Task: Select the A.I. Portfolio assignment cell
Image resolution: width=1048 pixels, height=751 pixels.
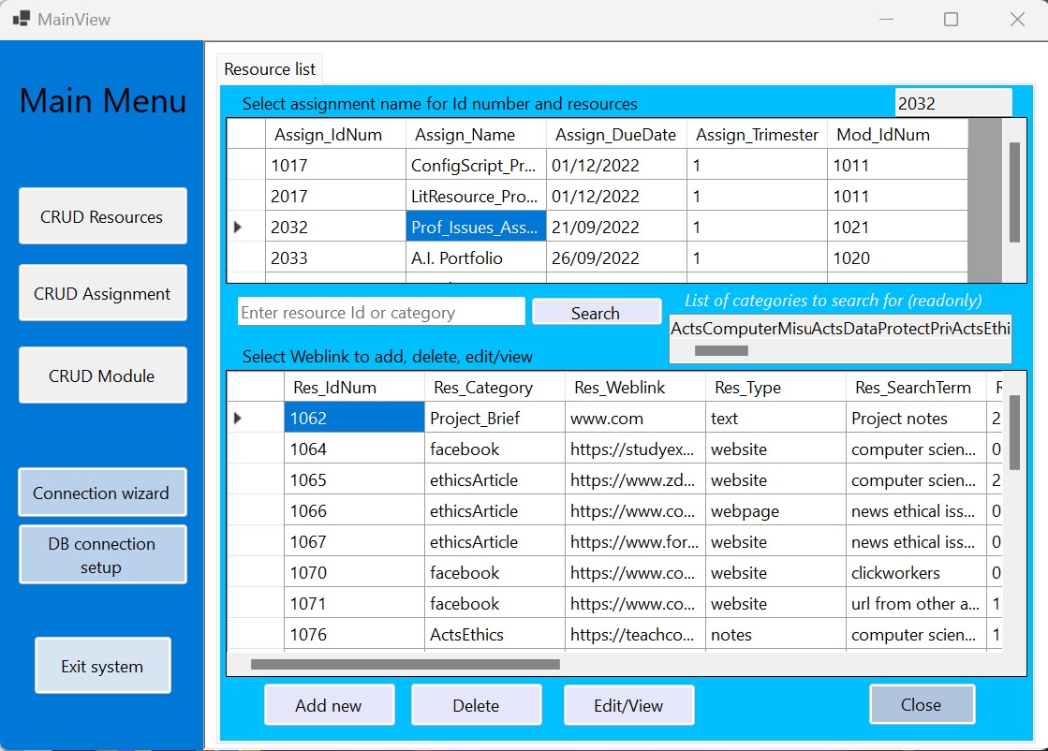Action: (x=476, y=258)
